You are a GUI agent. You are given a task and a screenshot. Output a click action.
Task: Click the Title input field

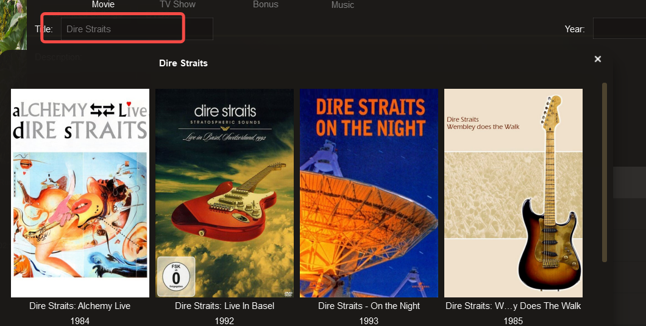137,29
